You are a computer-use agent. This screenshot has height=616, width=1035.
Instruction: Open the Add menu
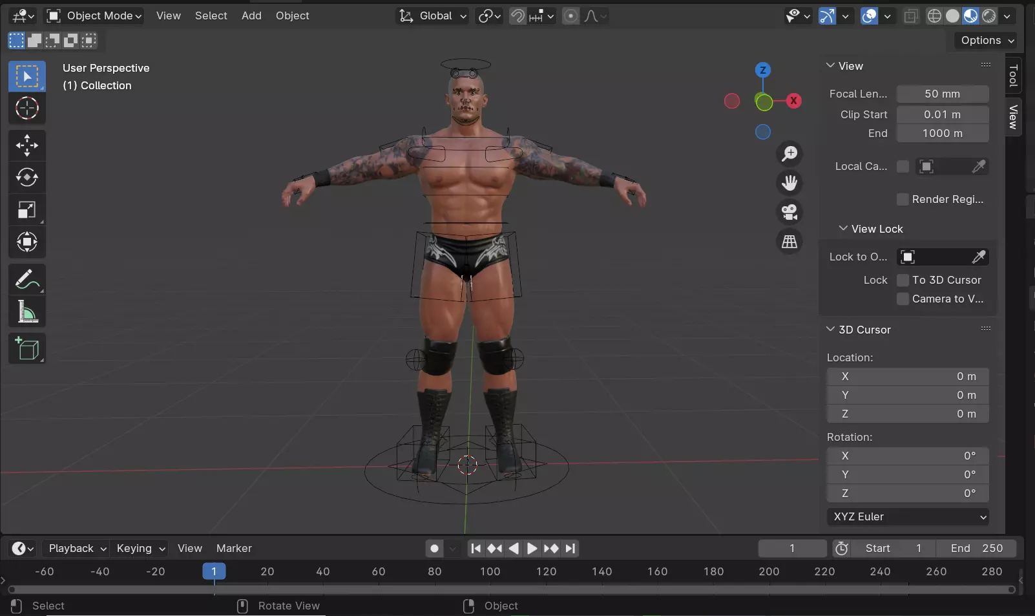click(251, 16)
